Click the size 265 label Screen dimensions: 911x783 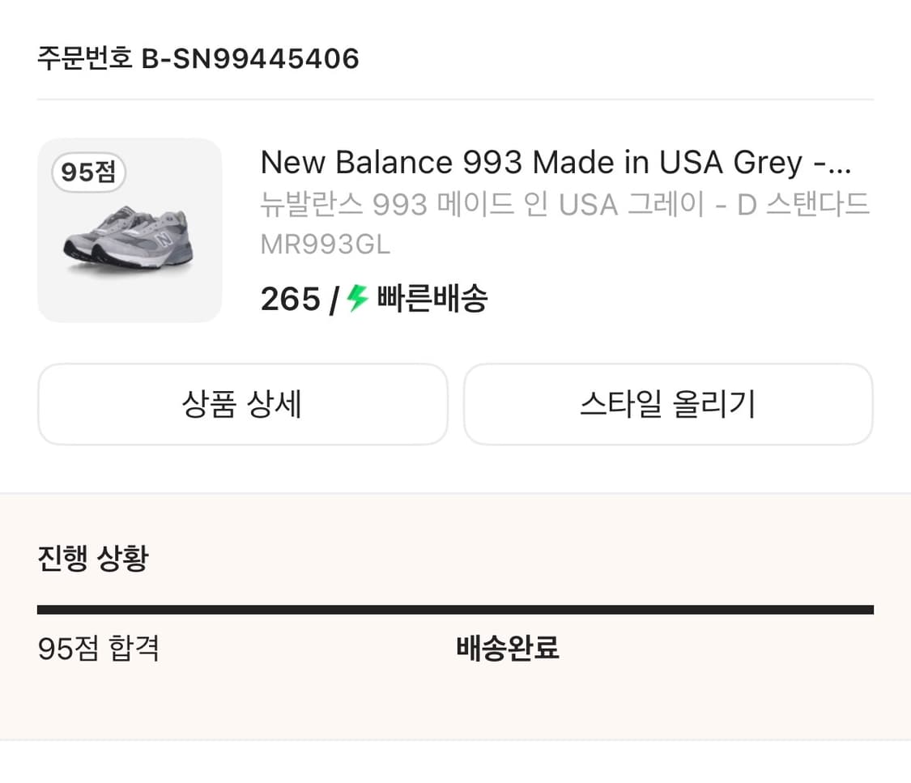pos(290,299)
